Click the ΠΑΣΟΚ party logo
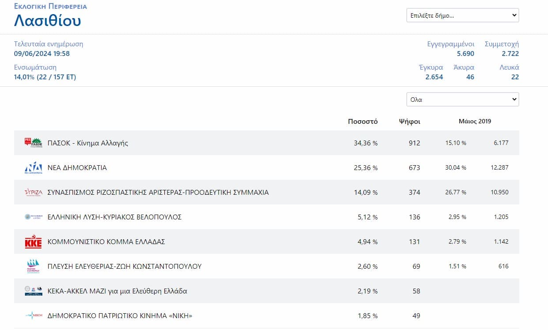 33,143
